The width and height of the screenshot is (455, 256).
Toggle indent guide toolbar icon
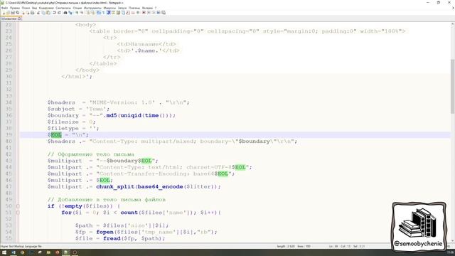tap(108, 13)
